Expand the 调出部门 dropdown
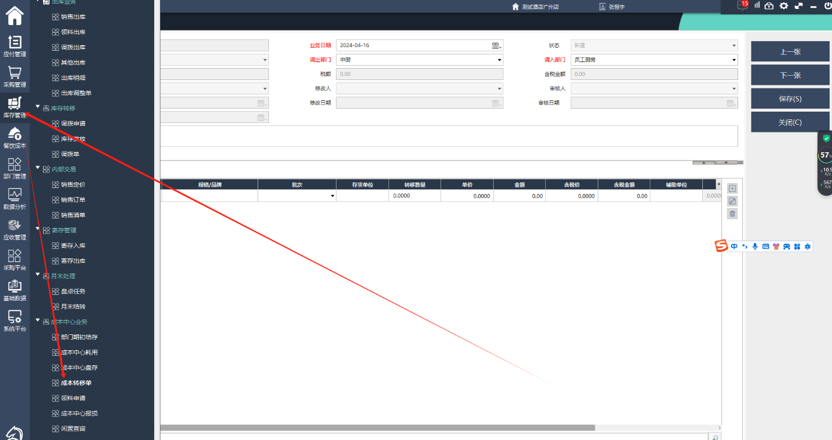Screen dimensions: 832x440 pyautogui.click(x=499, y=60)
